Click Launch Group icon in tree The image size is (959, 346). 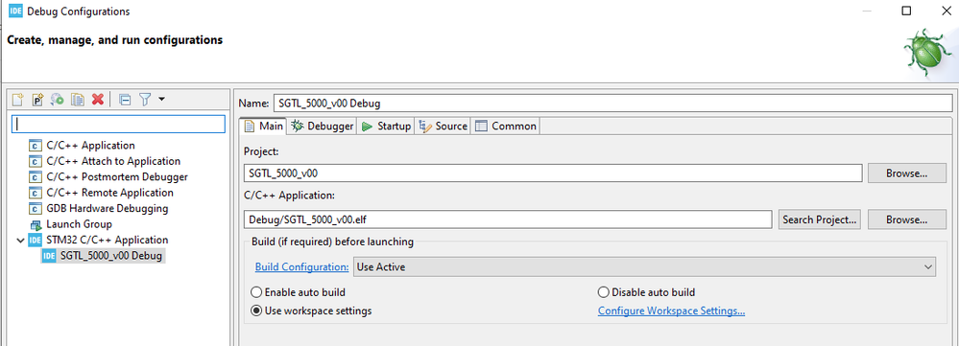click(x=35, y=224)
